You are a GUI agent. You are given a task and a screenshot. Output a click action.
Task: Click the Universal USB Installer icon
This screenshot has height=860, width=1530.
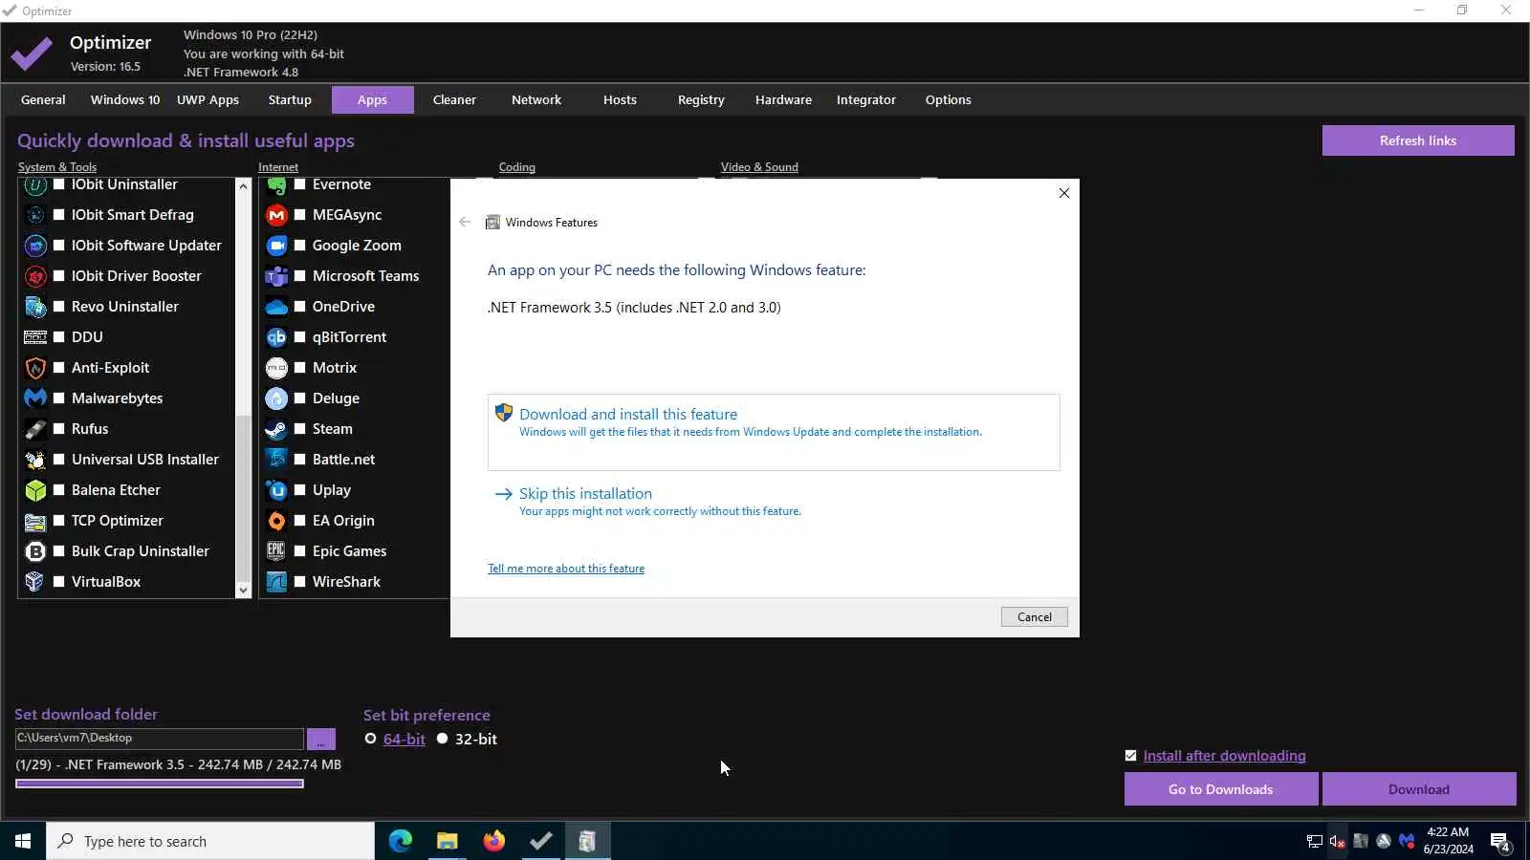35,460
